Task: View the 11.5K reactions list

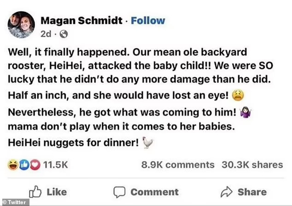Action: [56, 165]
